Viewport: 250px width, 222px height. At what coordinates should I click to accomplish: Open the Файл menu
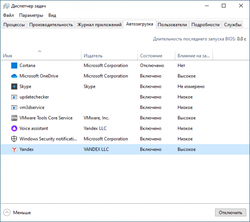tap(8, 15)
